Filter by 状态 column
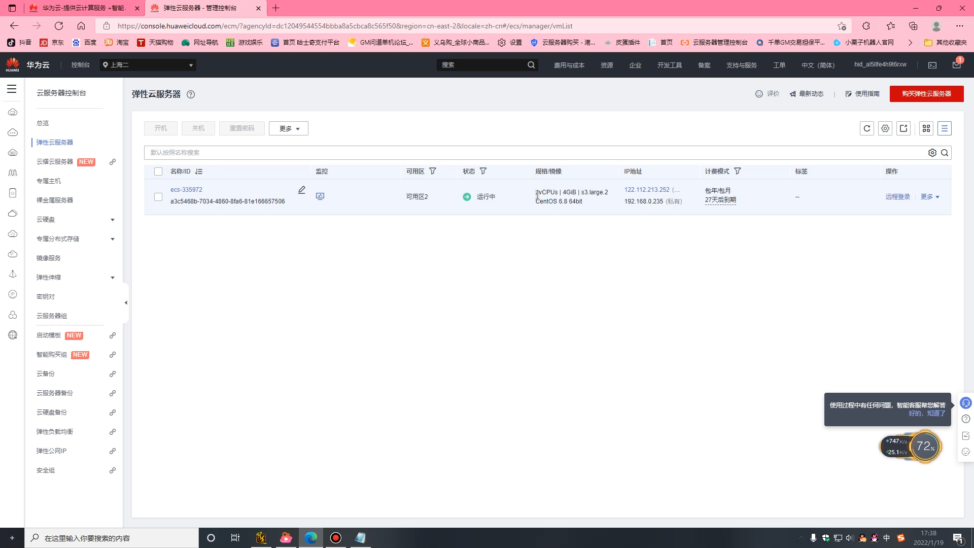The width and height of the screenshot is (974, 548). tap(483, 172)
